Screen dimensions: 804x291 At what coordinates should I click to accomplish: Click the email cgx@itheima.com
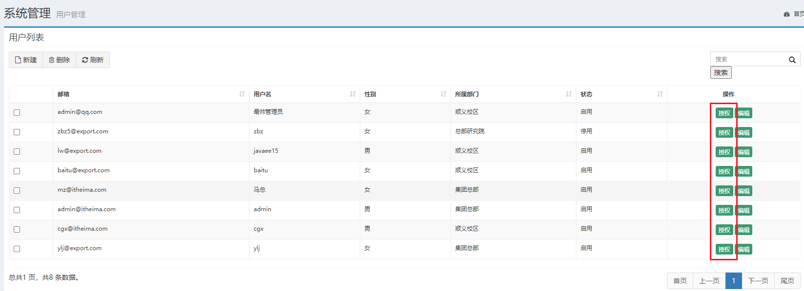coord(82,229)
